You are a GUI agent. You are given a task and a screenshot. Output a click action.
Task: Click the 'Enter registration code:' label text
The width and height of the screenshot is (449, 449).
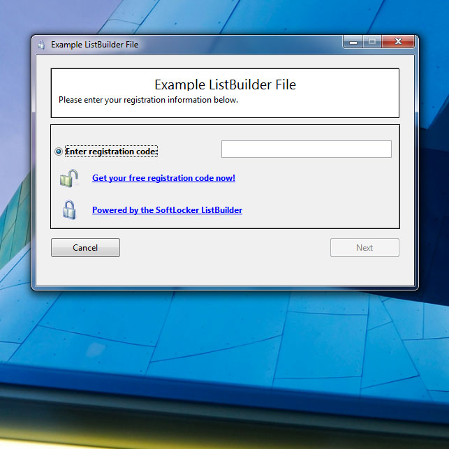point(111,152)
